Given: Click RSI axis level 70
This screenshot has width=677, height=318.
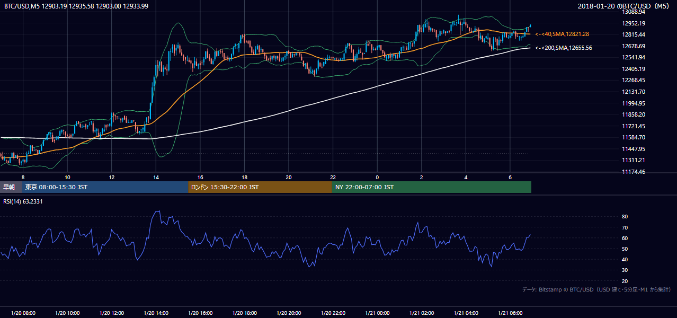Looking at the screenshot, I should 625,227.
